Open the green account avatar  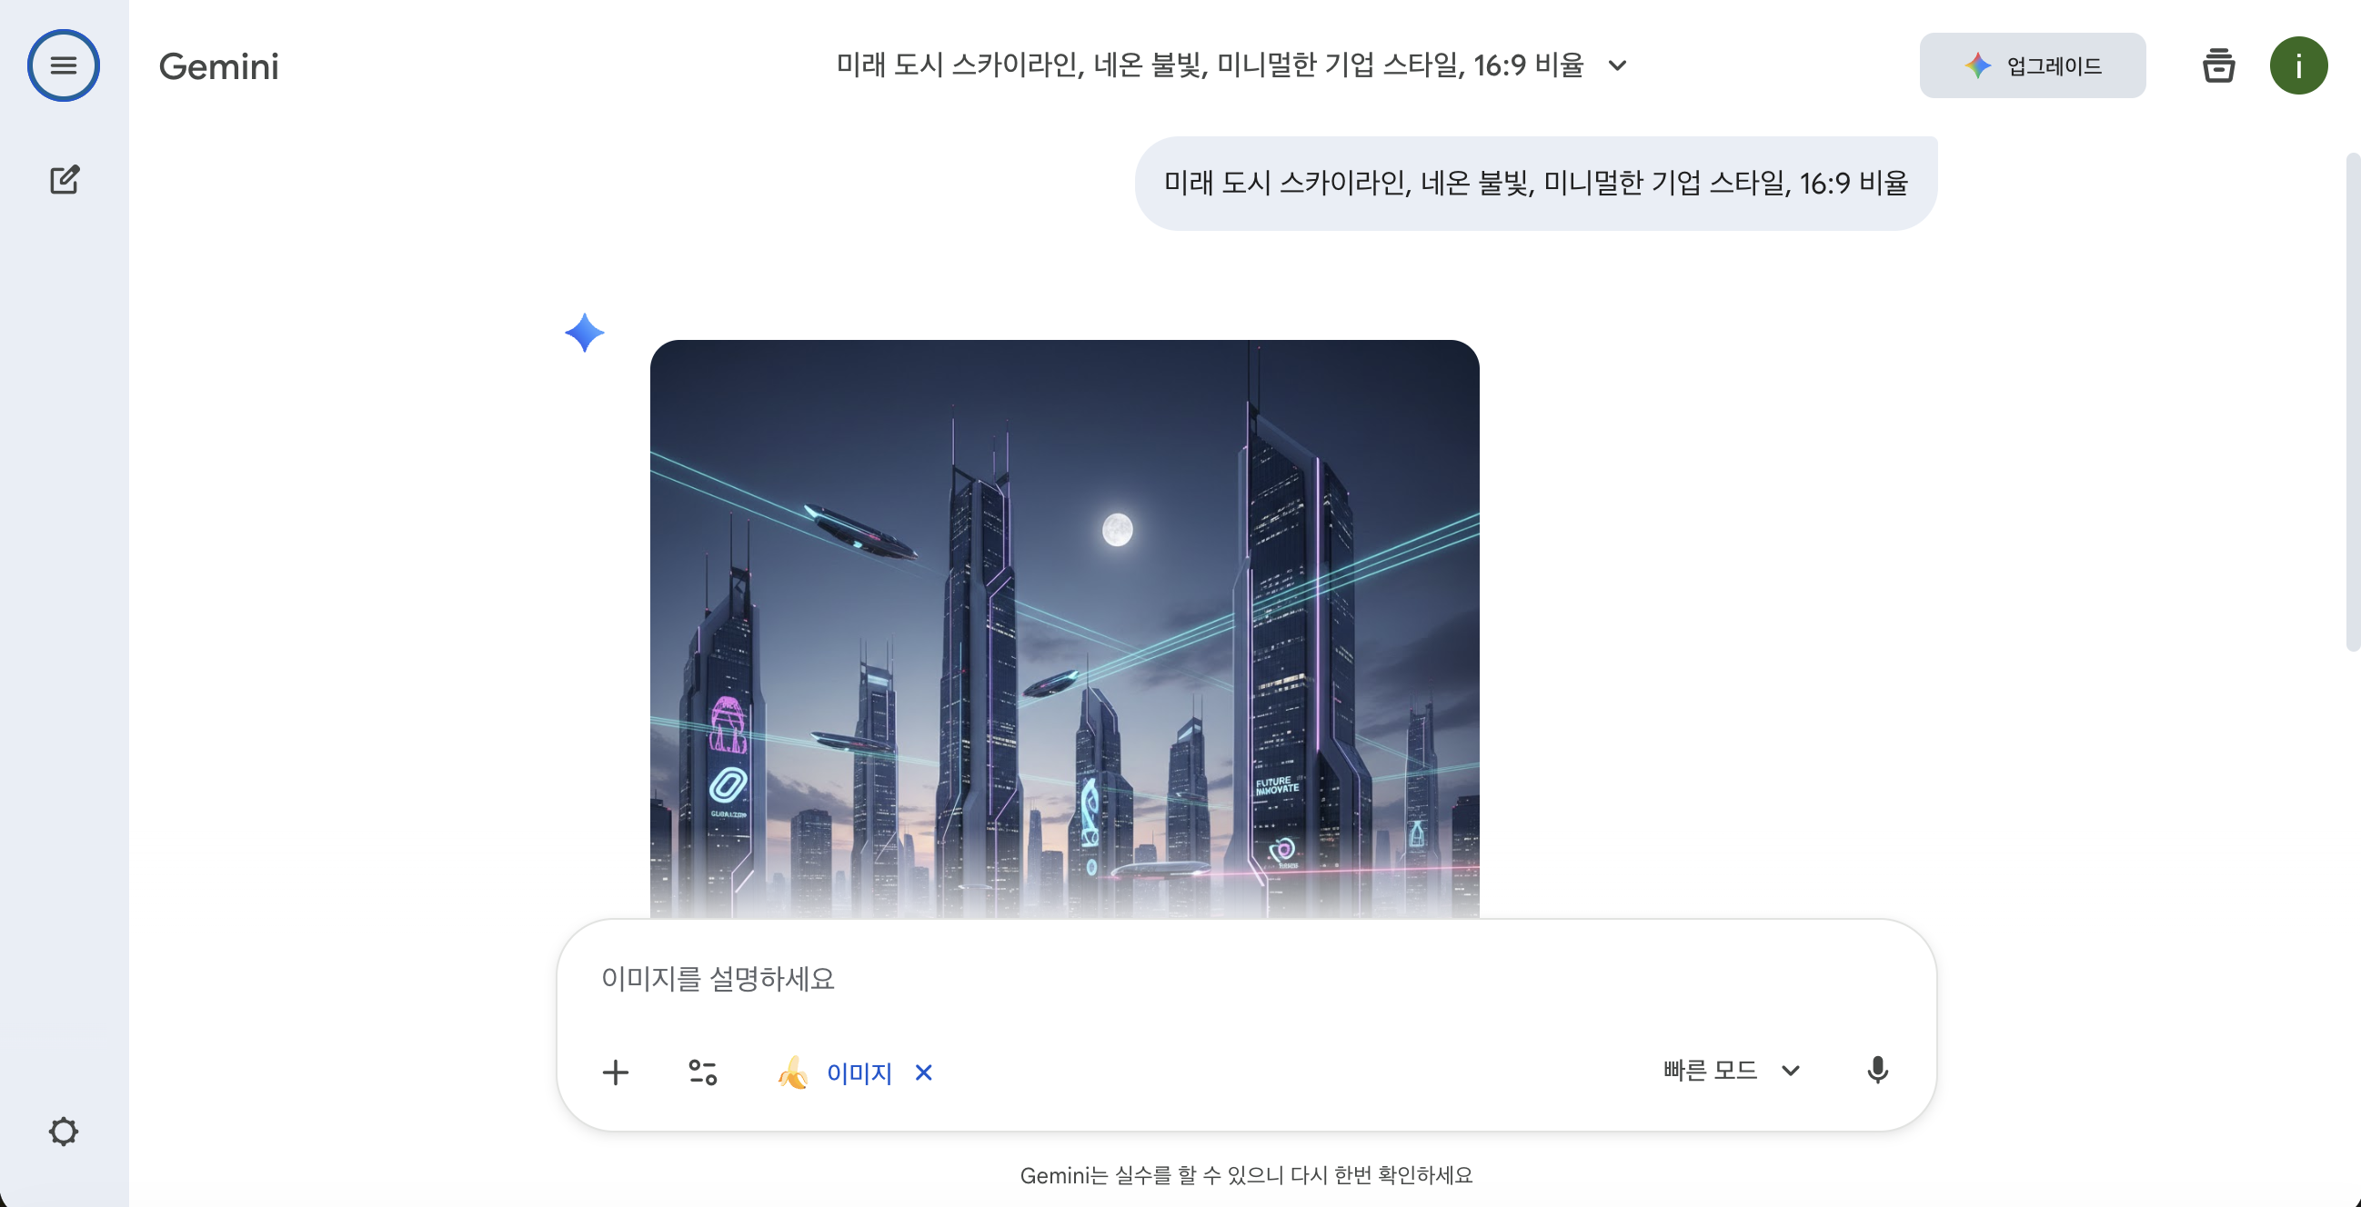(2297, 66)
